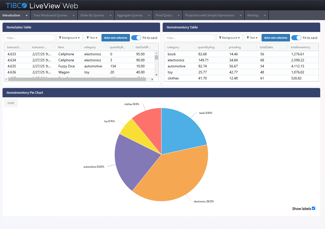
Task: Click Auto-size columns in ItemsInventory table
Action: pyautogui.click(x=276, y=38)
